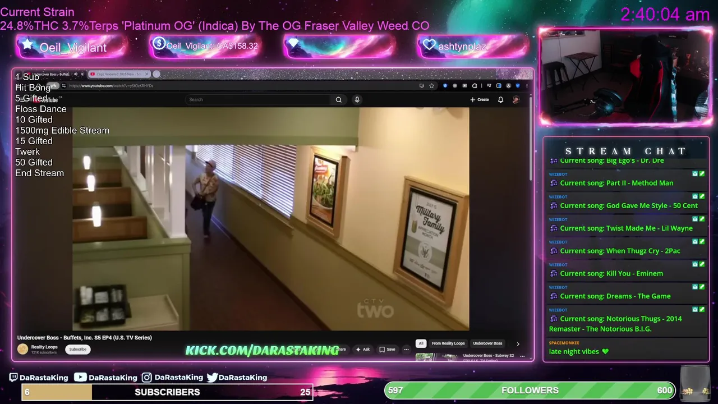This screenshot has width=718, height=404.
Task: Click the install/cast icon left of bookmark star
Action: coord(422,86)
